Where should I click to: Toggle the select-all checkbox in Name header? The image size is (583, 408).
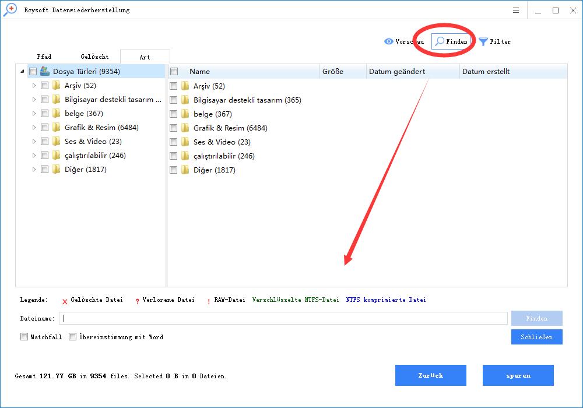click(x=174, y=71)
